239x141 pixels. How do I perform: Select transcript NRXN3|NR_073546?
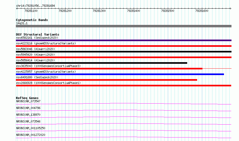28,121
